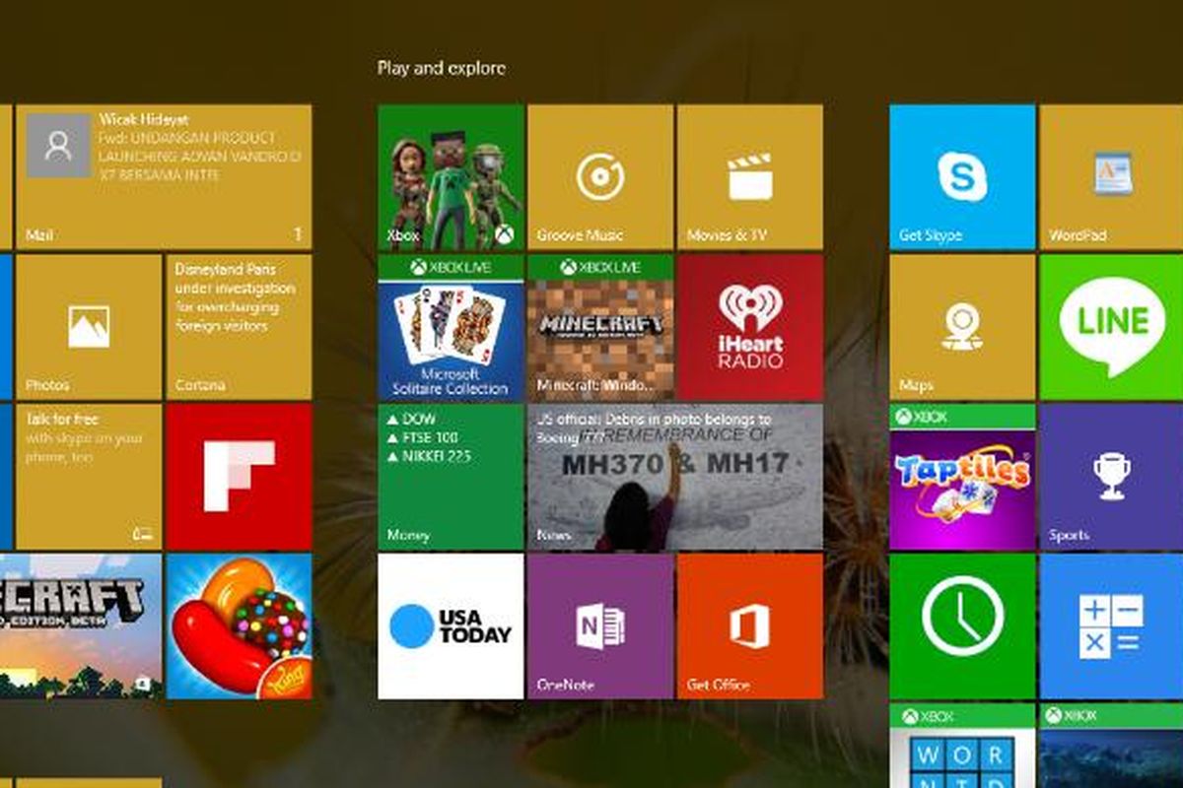1183x788 pixels.
Task: Open the Minecraft Pocket Edition tile
Action: [81, 626]
